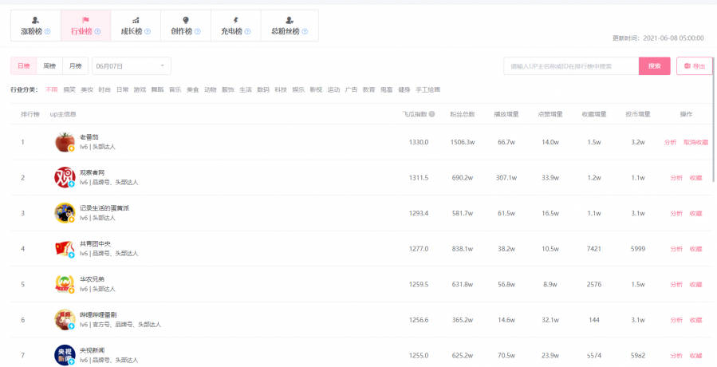Open the 观察者网 avatar icon

(x=65, y=177)
